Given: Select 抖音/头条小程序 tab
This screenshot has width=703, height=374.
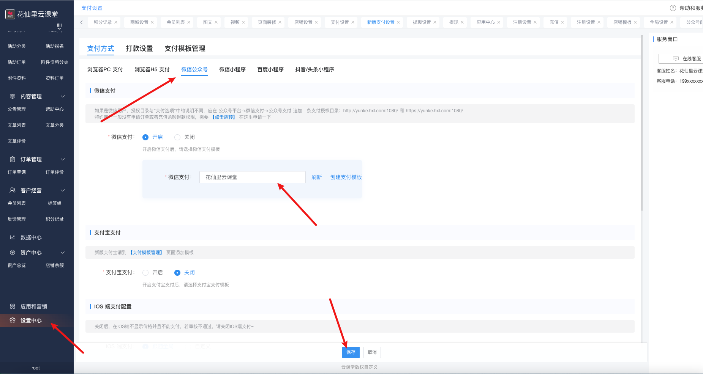Looking at the screenshot, I should [314, 69].
